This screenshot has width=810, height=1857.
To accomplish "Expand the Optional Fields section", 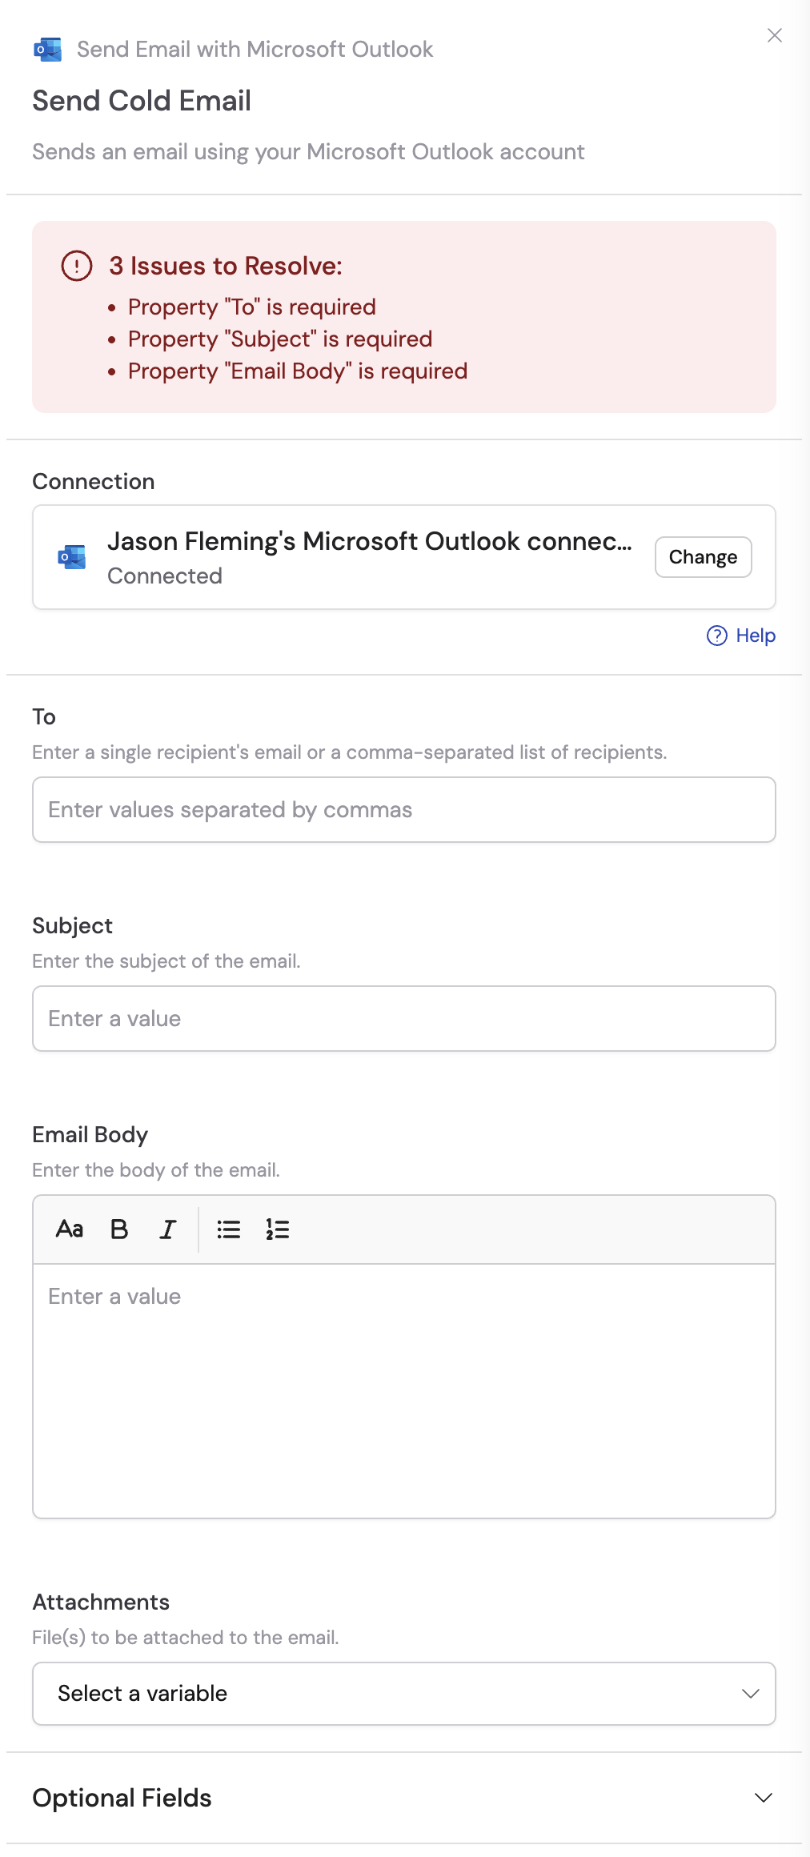I will point(404,1798).
